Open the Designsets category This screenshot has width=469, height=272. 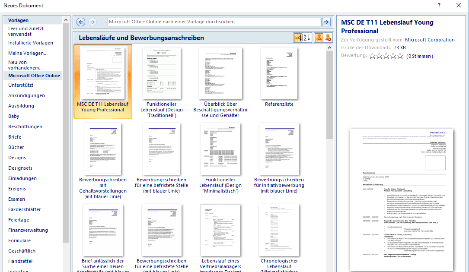(20, 168)
